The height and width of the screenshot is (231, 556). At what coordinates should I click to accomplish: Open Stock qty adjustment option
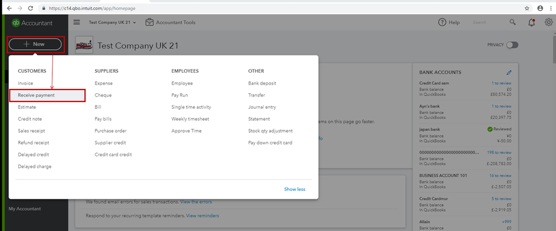click(270, 130)
